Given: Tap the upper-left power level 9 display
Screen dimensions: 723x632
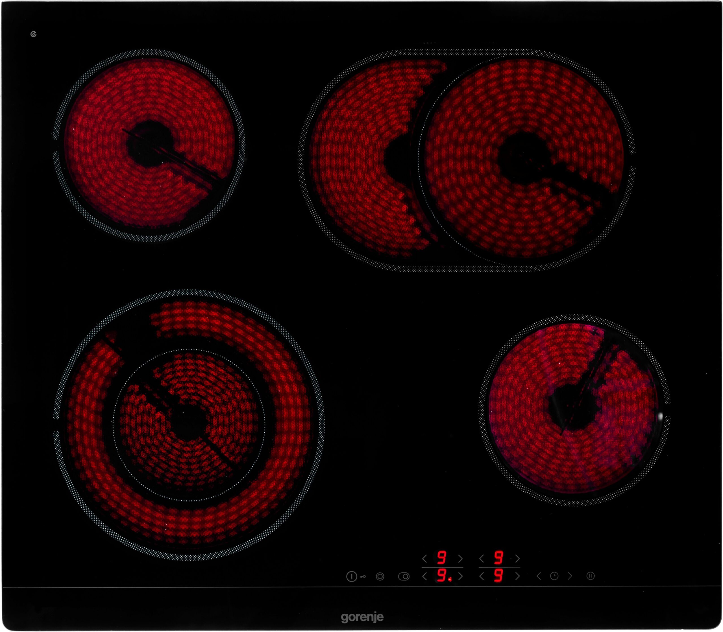Looking at the screenshot, I should [x=442, y=558].
